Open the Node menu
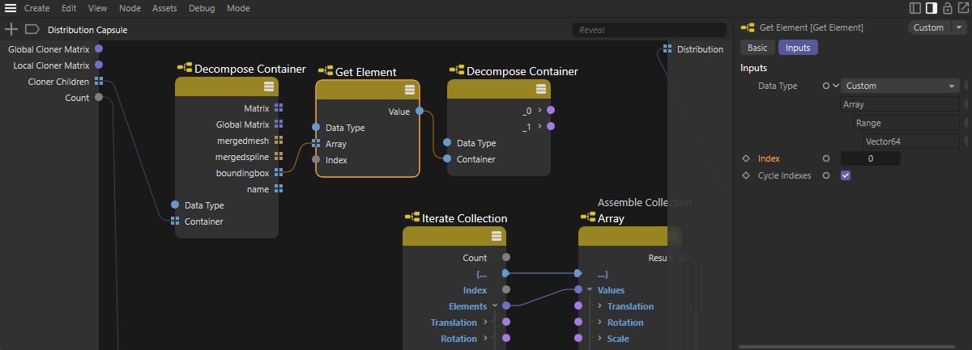972x350 pixels. [x=129, y=8]
